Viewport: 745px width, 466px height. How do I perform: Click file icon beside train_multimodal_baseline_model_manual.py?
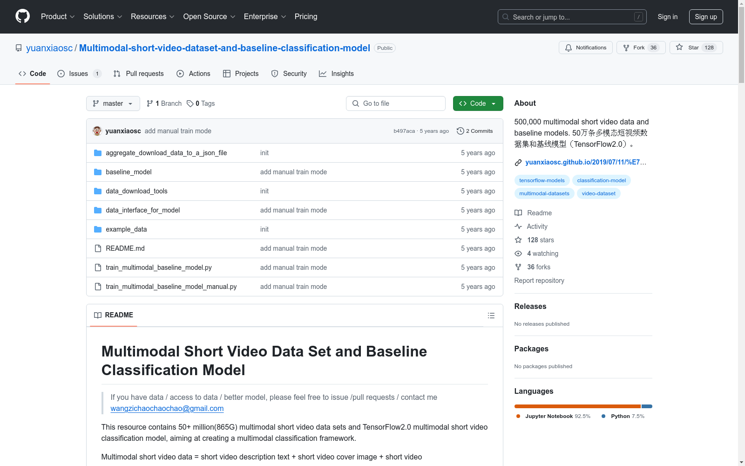(x=98, y=287)
